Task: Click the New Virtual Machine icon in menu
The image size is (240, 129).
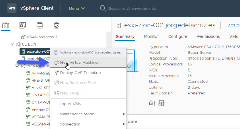Action: [x=57, y=62]
